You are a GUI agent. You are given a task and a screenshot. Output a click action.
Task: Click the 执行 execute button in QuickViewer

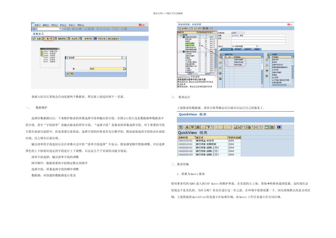pyautogui.click(x=194, y=28)
